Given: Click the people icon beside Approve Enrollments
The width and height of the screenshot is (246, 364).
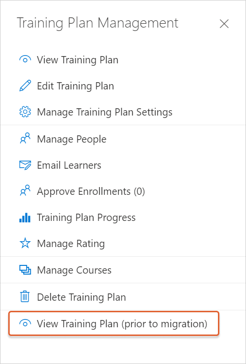Looking at the screenshot, I should 25,191.
